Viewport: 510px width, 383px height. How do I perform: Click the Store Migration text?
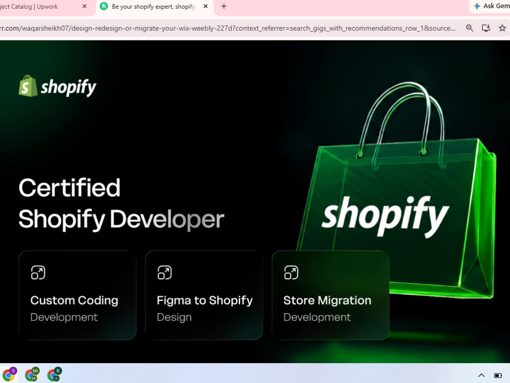click(327, 300)
